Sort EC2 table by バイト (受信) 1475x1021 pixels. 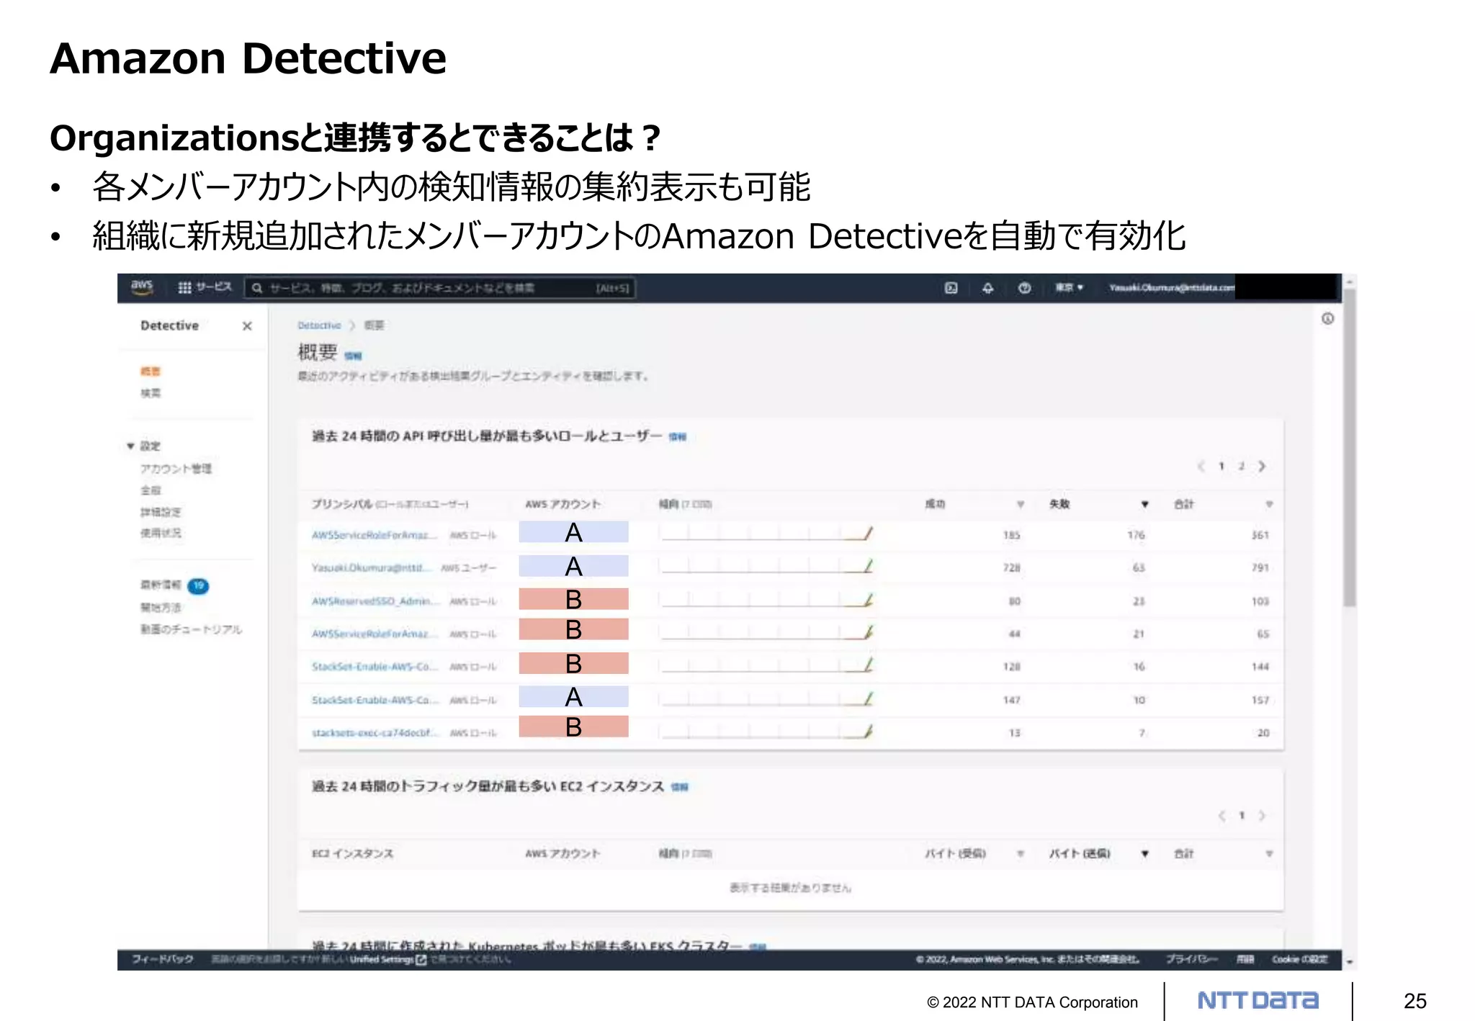click(x=1020, y=854)
